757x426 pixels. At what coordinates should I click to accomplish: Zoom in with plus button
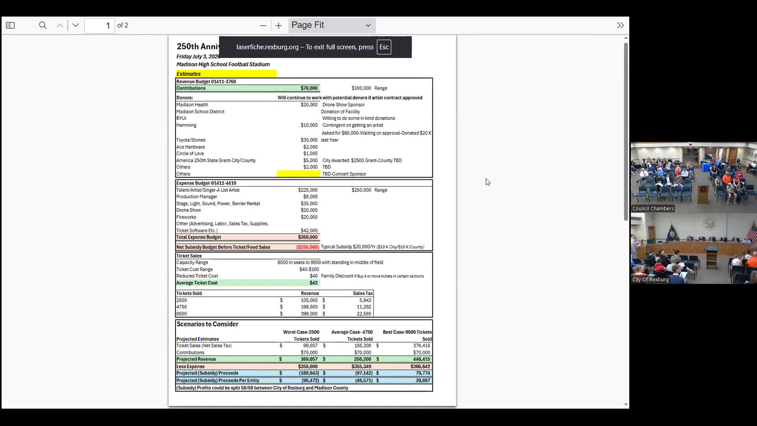click(279, 26)
